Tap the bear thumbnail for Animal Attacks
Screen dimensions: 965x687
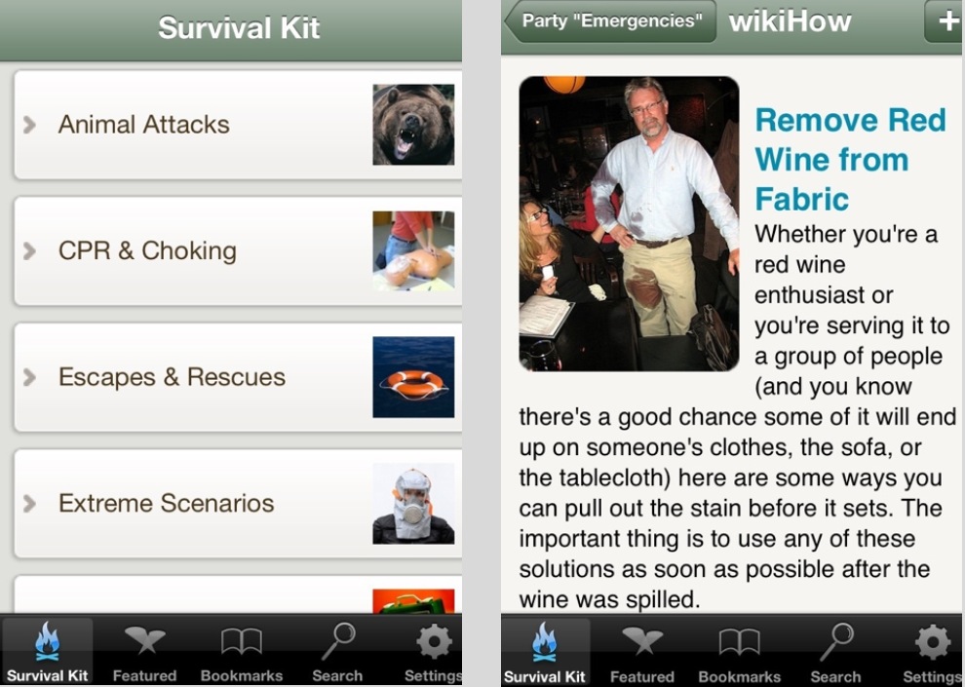coord(413,125)
